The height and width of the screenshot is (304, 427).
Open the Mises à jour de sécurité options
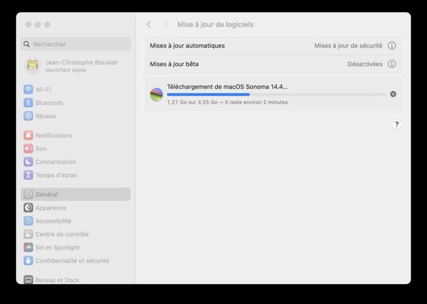pos(349,45)
